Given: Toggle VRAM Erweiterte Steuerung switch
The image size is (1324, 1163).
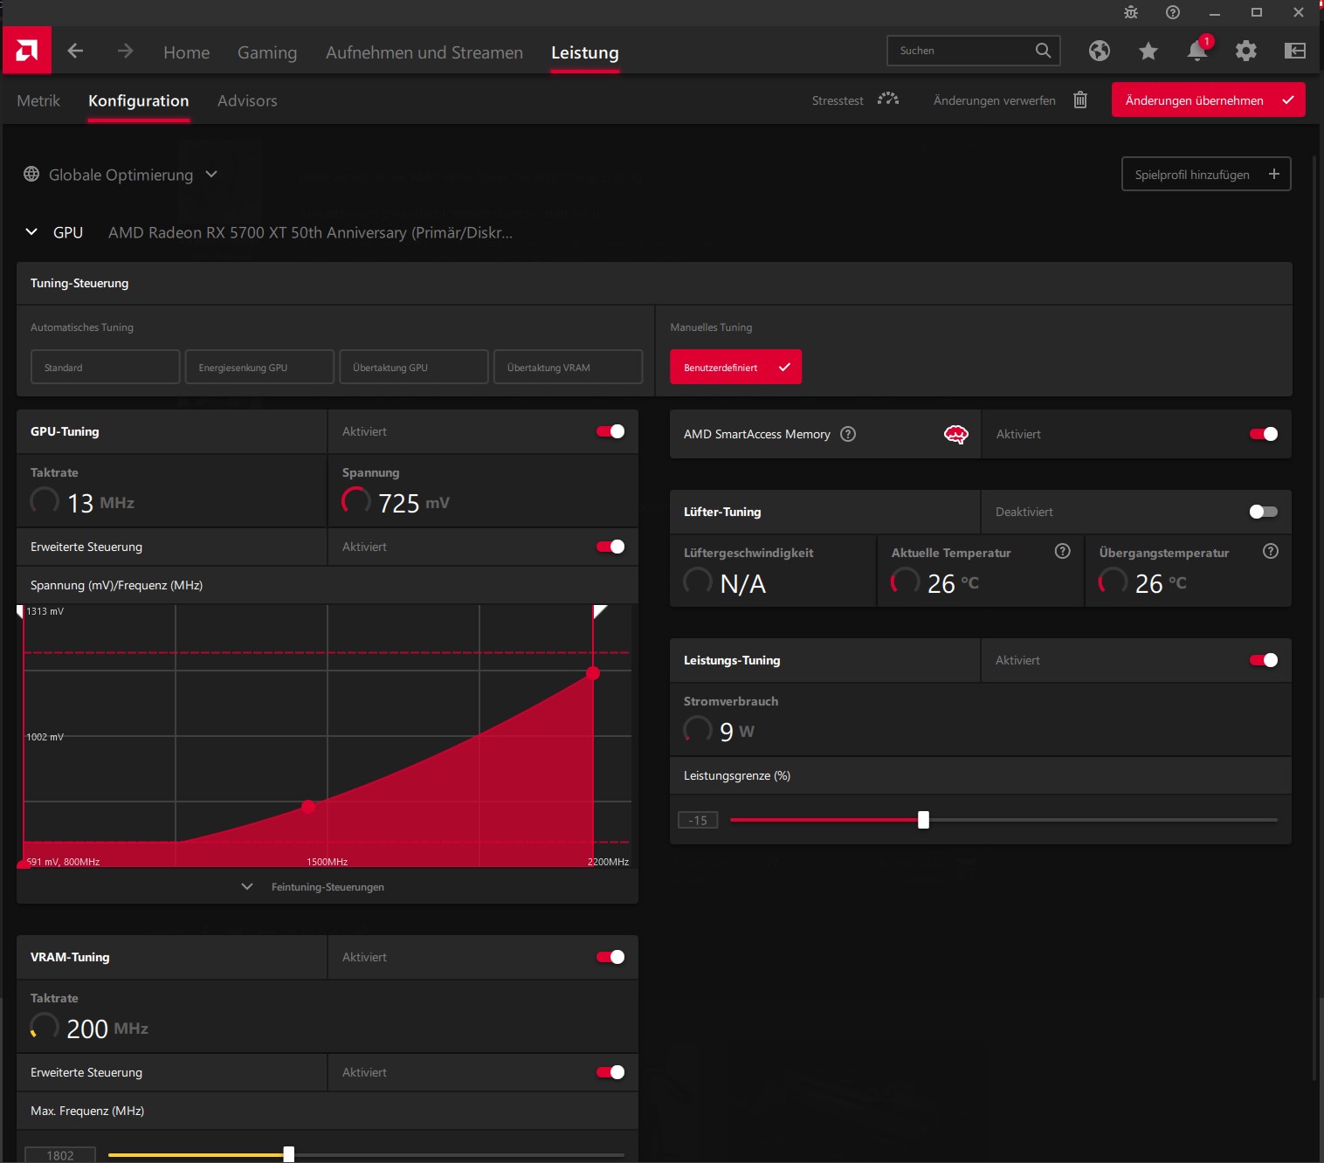Looking at the screenshot, I should click(x=610, y=1072).
